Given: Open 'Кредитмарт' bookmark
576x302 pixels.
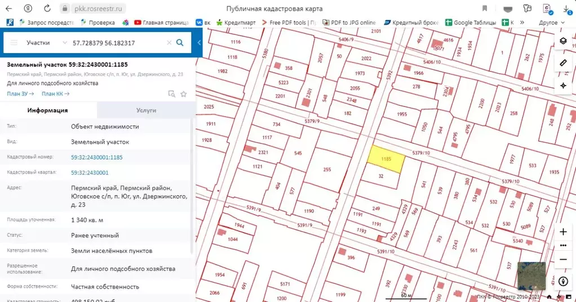Looking at the screenshot, I should (x=236, y=23).
